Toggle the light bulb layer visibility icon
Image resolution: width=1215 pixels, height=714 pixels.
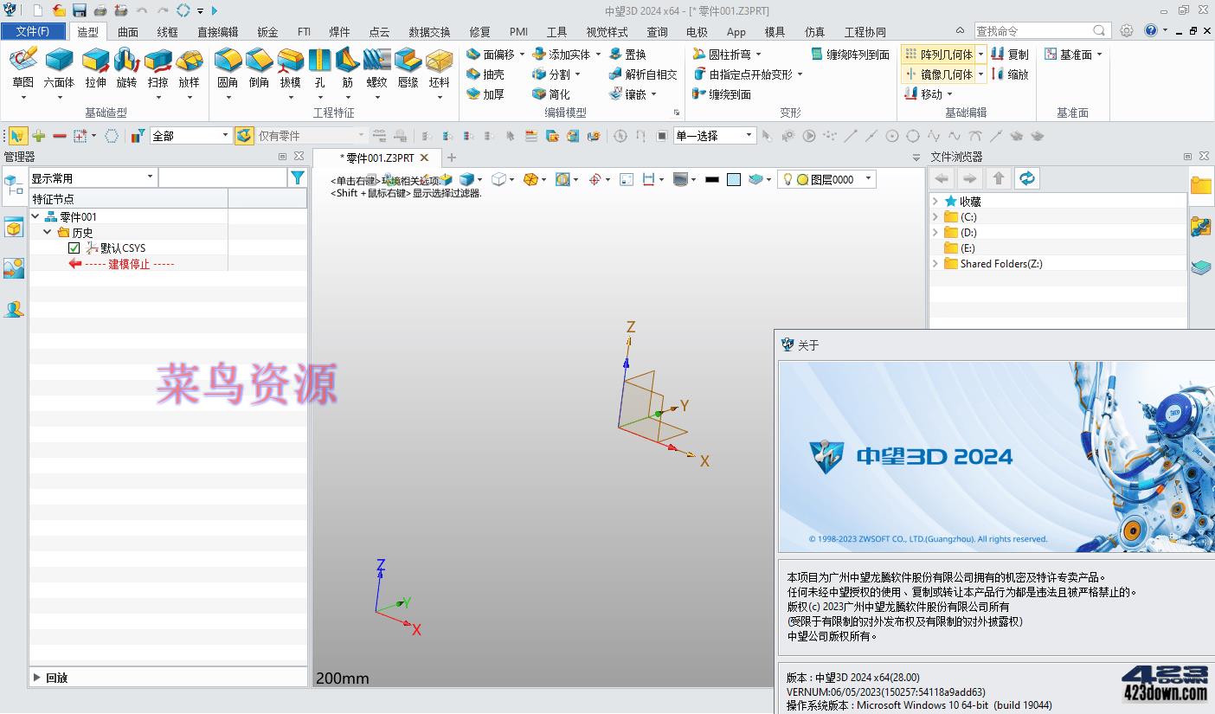788,179
